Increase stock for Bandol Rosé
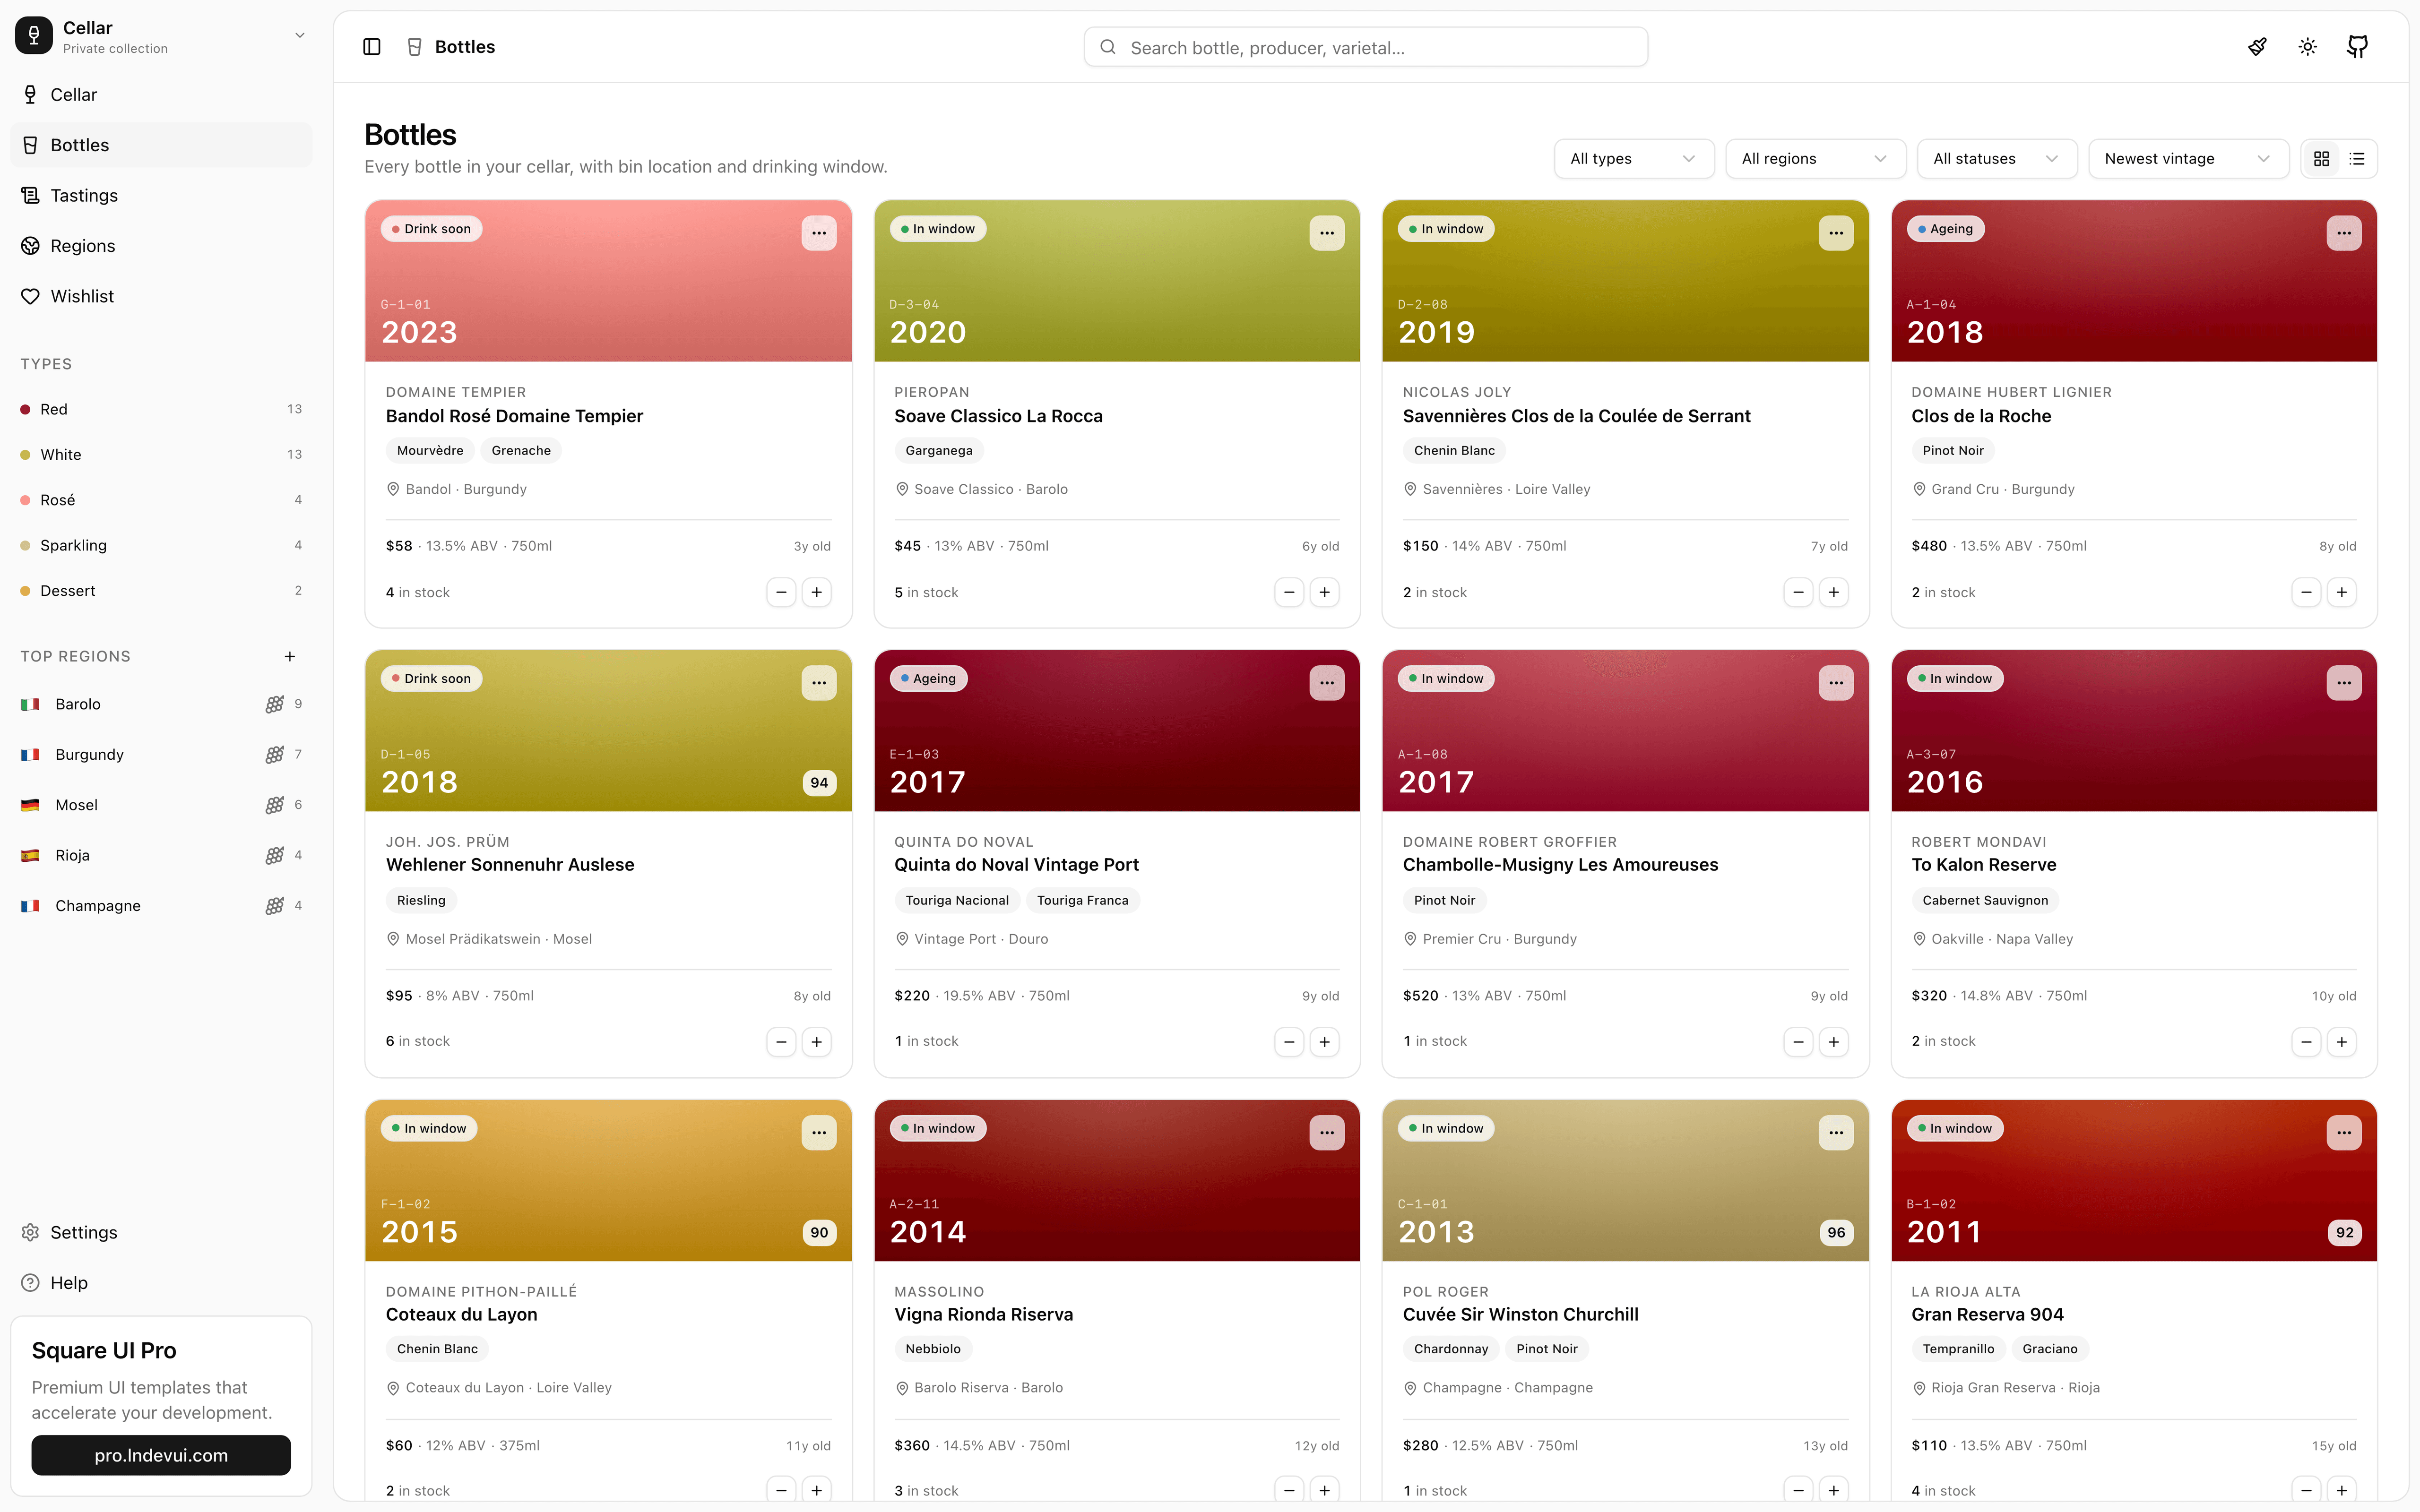The height and width of the screenshot is (1512, 2420). 817,593
